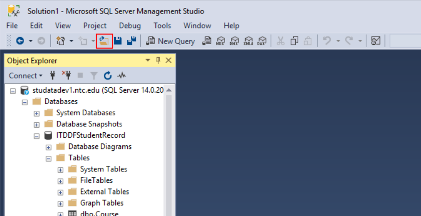Collapse the Databases folder node

(x=25, y=102)
